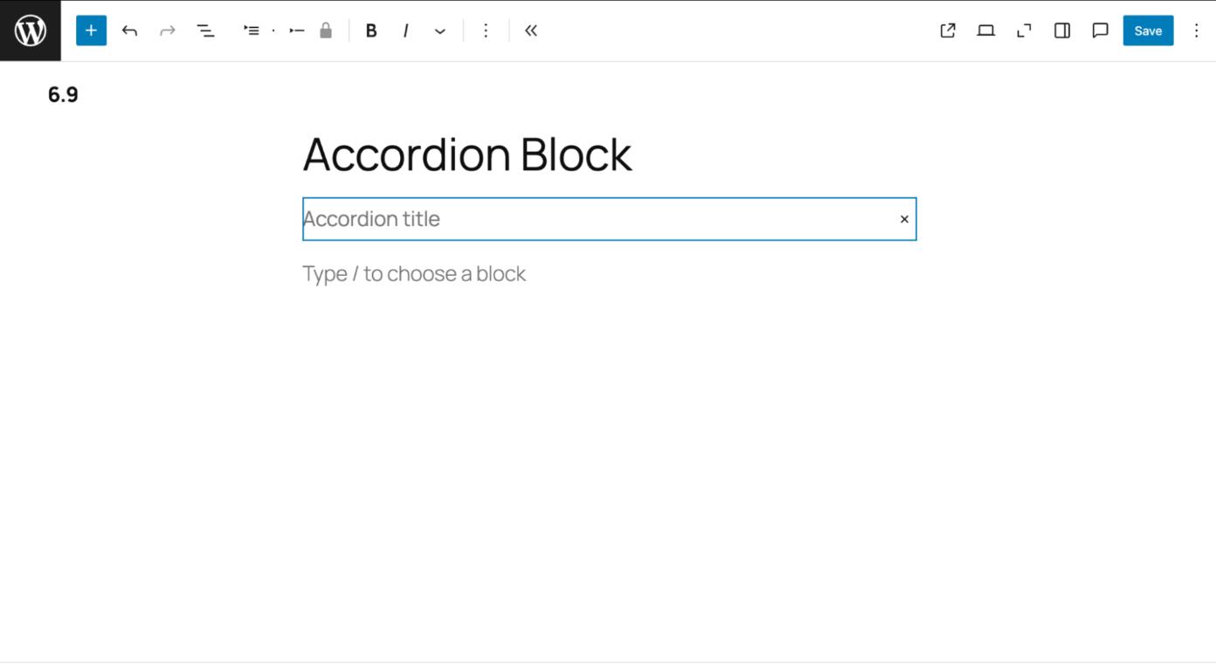
Task: Expand the more formatting options chevron
Action: (x=439, y=31)
